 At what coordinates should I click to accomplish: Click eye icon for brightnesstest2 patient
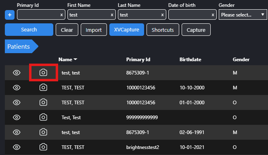click(17, 147)
